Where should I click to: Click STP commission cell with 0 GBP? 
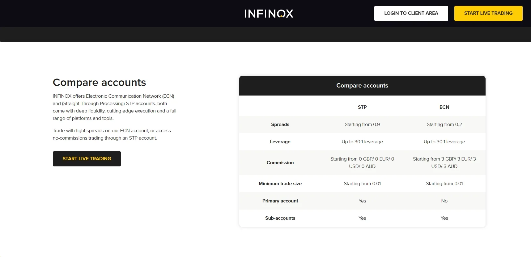click(362, 163)
